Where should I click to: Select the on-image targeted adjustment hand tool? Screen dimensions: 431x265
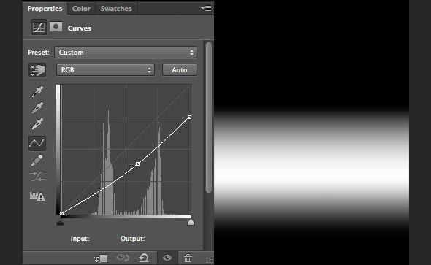click(x=37, y=70)
